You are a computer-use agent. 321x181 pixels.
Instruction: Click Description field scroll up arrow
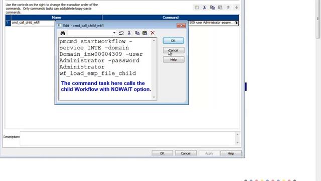pos(237,135)
